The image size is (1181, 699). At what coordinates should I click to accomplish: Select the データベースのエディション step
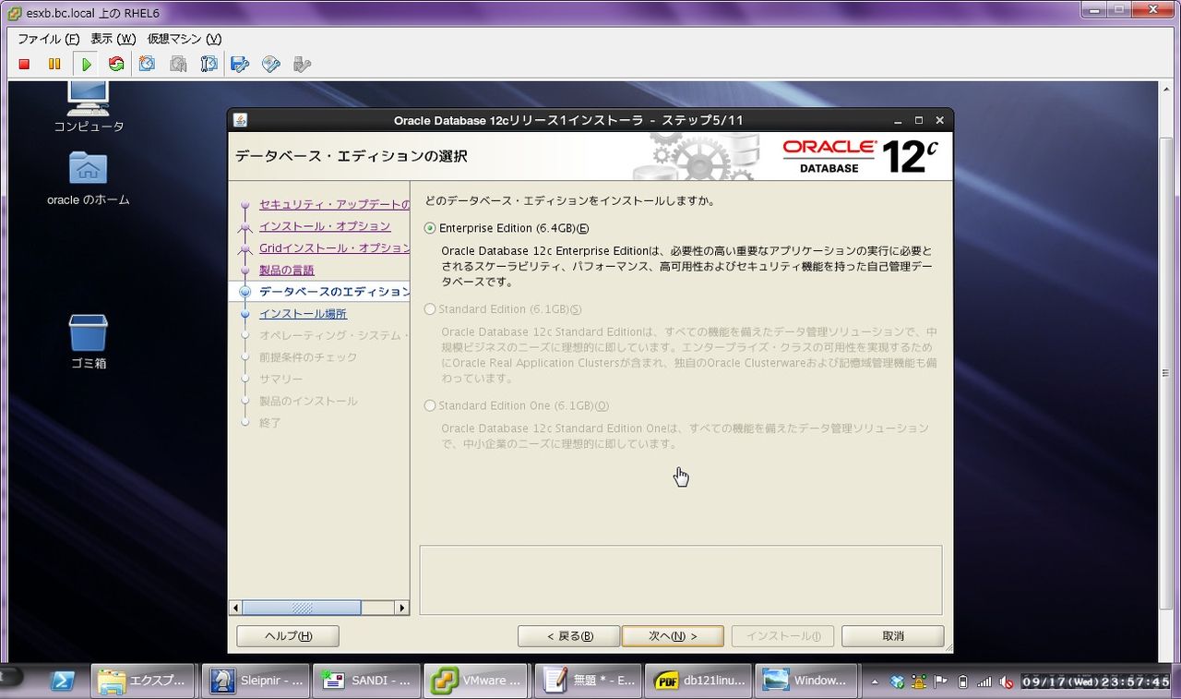(x=334, y=292)
